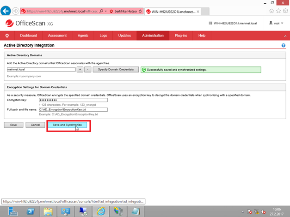Viewport: 290px width, 217px height.
Task: Open browser Tools gear icon
Action: click(x=285, y=11)
